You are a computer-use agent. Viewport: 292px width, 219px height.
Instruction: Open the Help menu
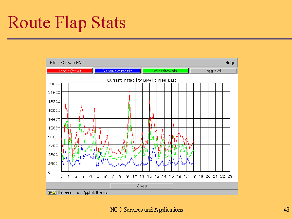click(x=230, y=63)
